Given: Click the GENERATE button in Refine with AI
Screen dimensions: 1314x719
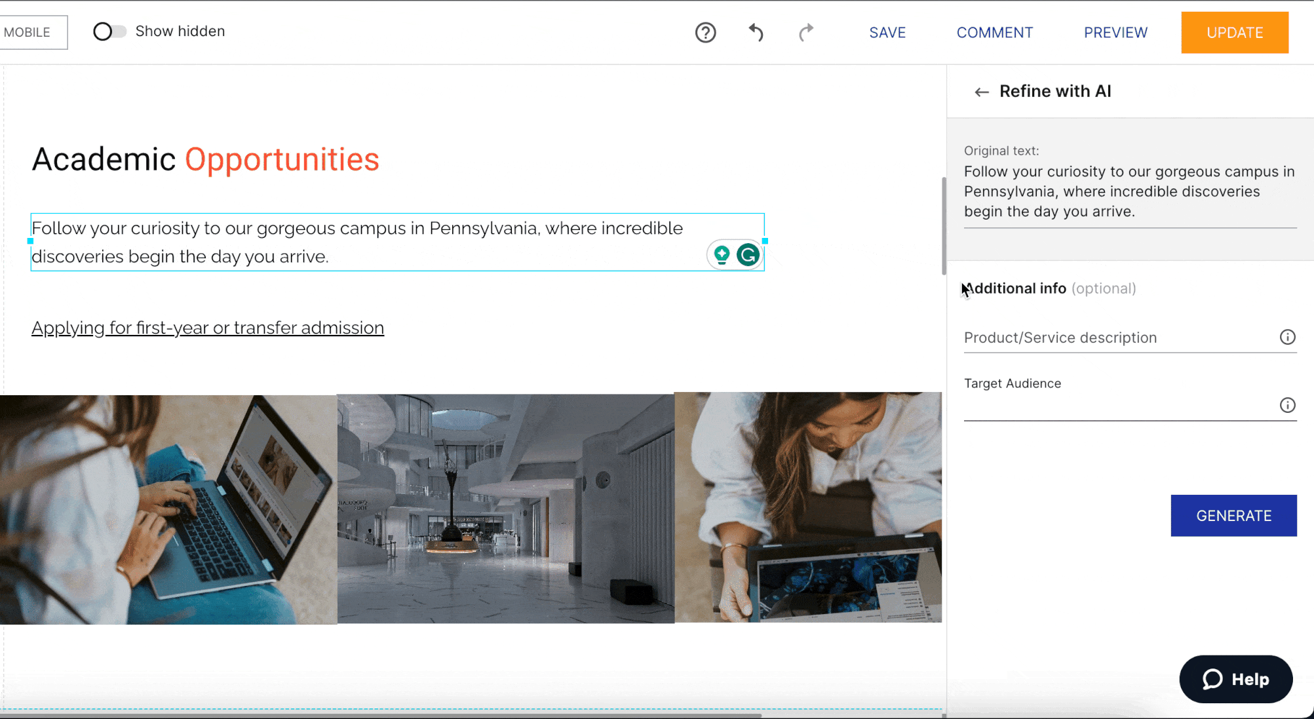Looking at the screenshot, I should pos(1233,515).
